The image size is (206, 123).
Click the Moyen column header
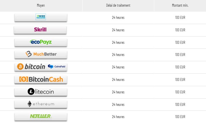(41, 6)
